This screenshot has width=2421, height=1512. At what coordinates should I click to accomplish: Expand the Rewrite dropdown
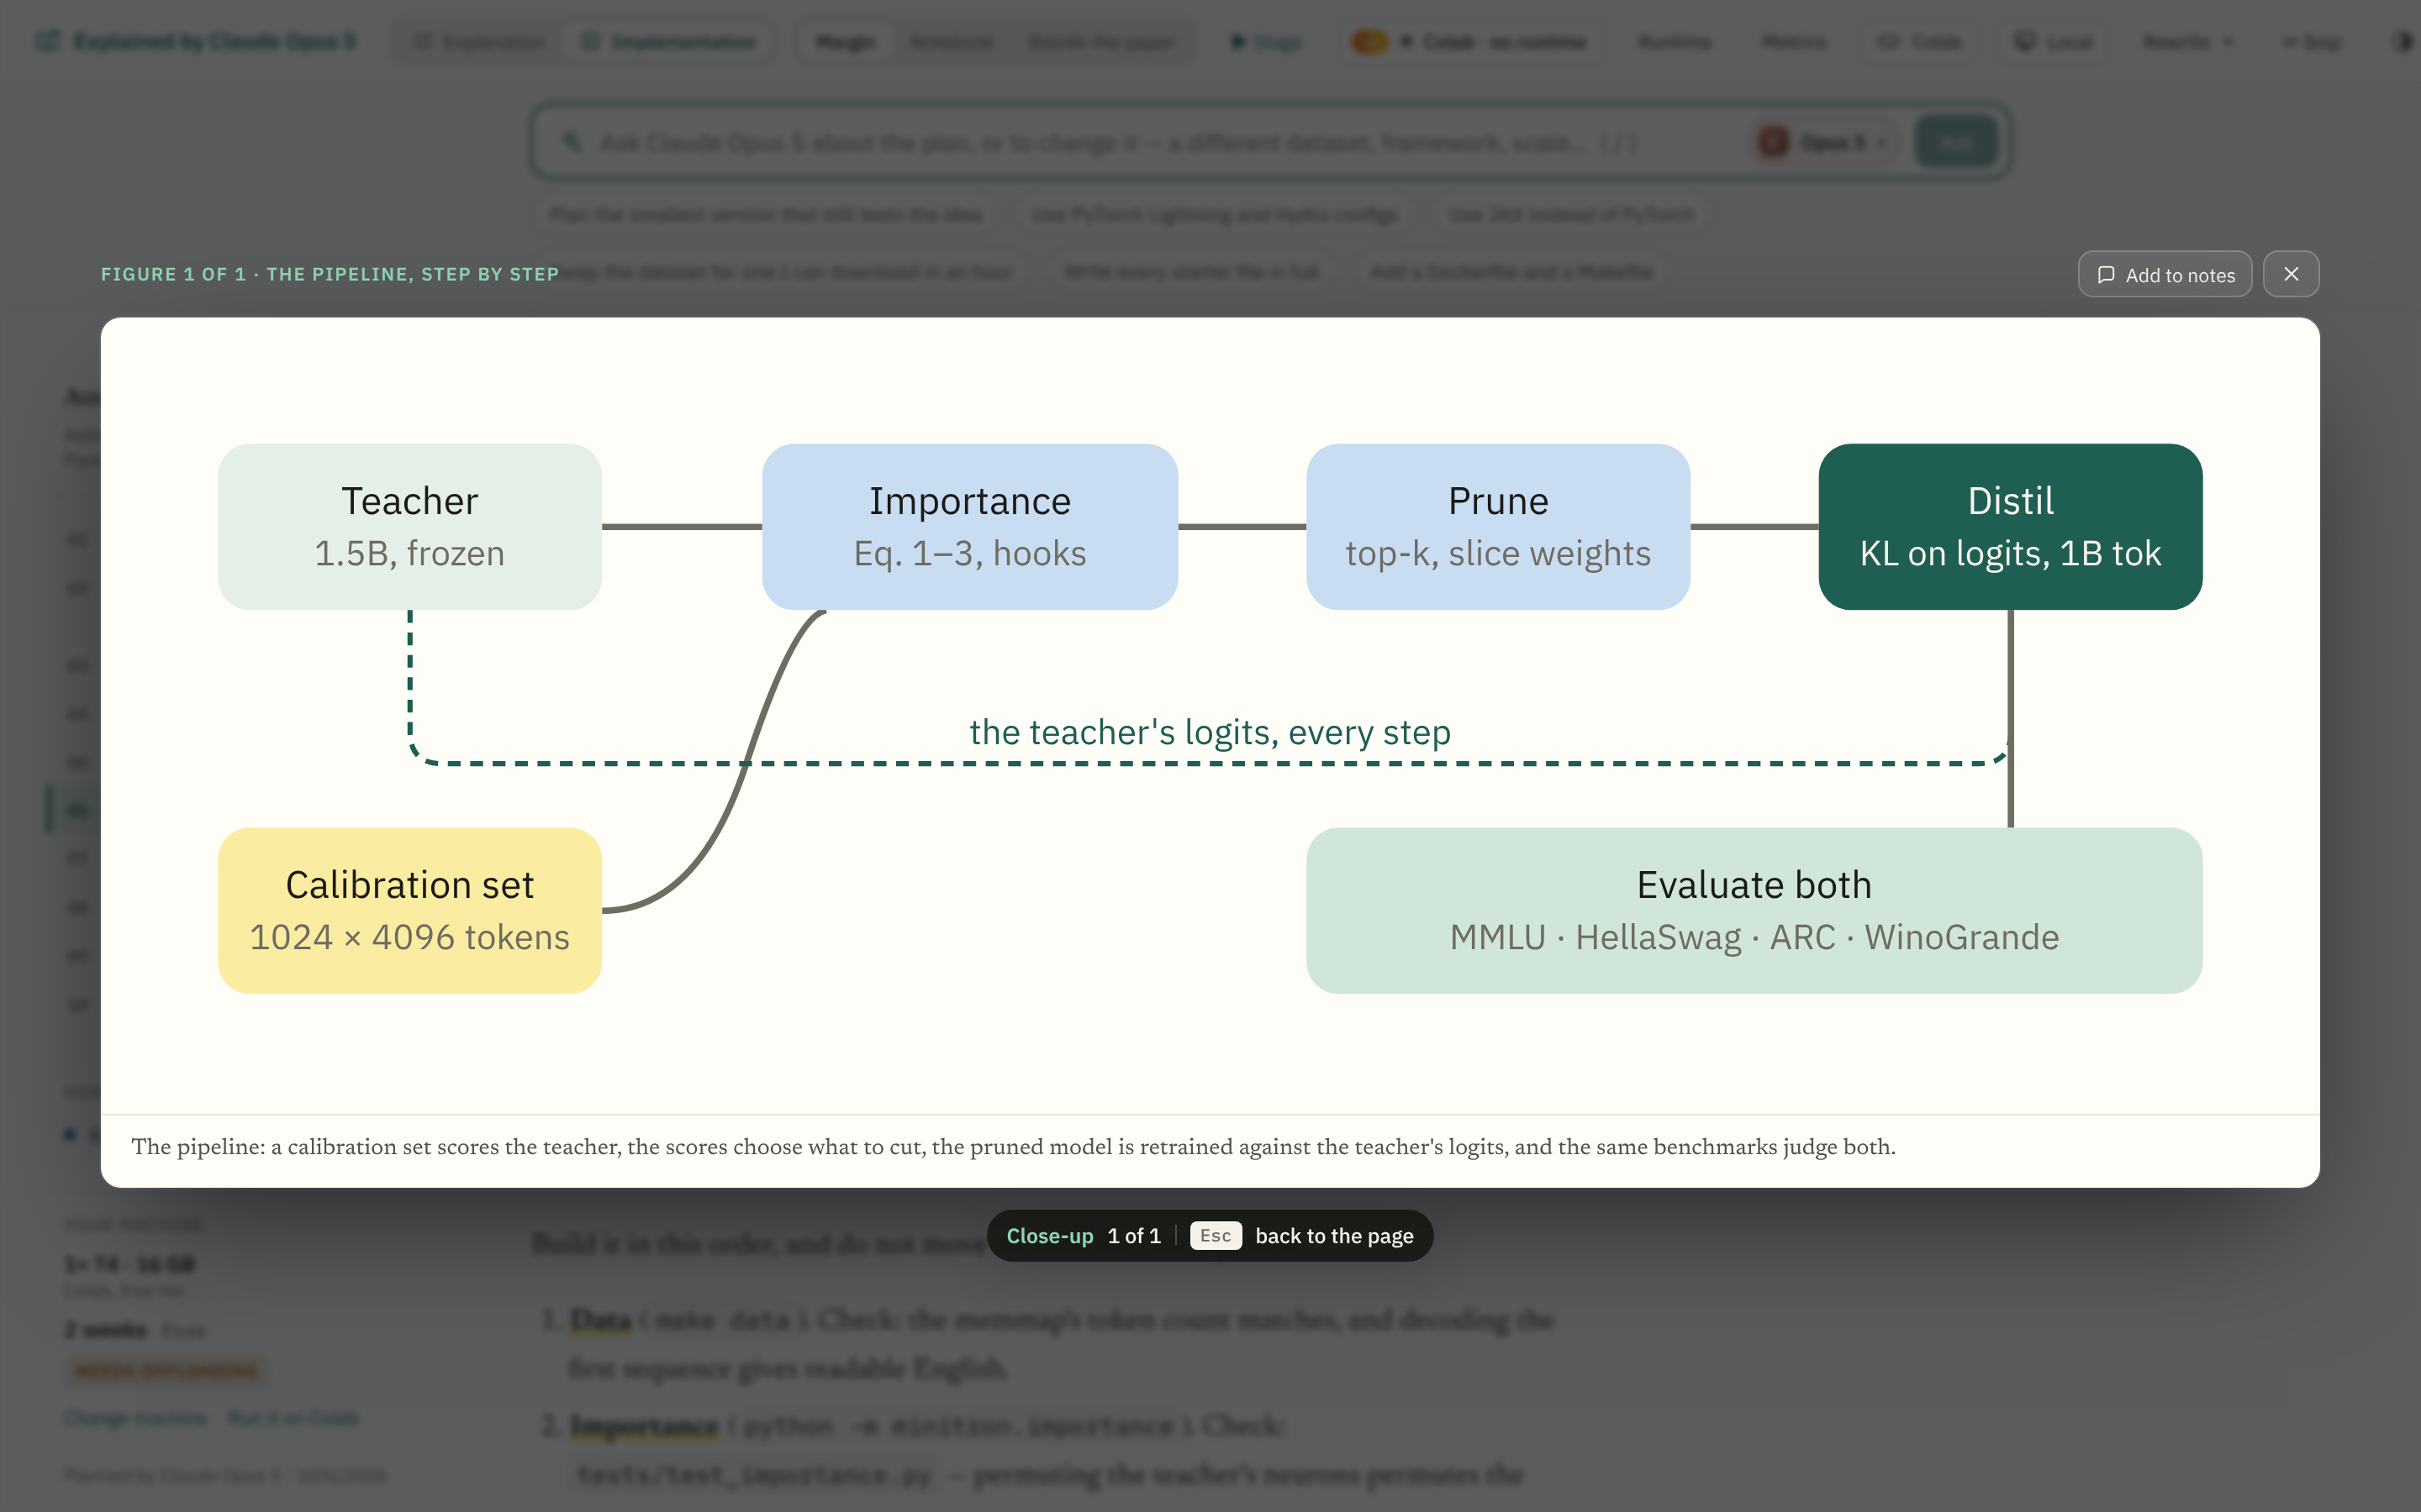click(x=2187, y=42)
